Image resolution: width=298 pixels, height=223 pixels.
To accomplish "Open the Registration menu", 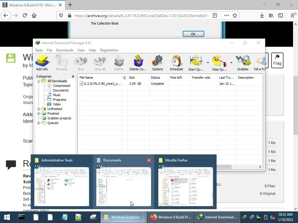I will (x=109, y=50).
